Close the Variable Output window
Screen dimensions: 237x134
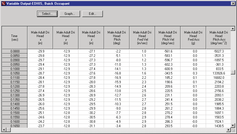[233, 3]
